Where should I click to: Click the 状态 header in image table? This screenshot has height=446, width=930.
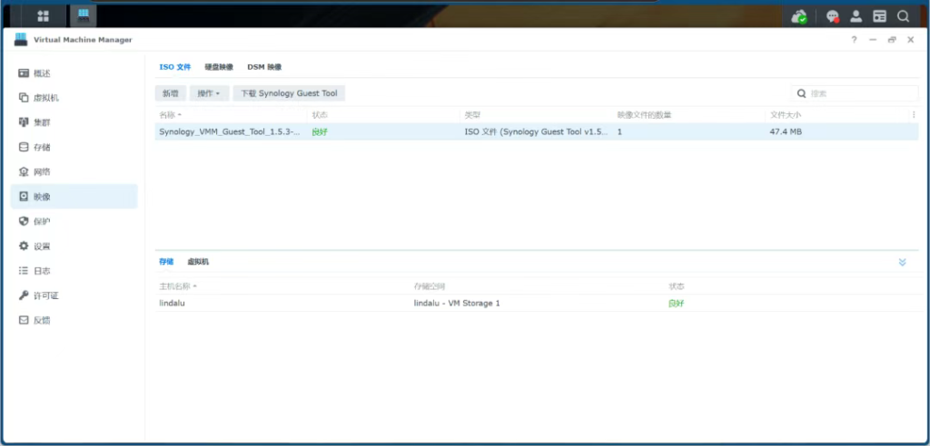pyautogui.click(x=320, y=114)
